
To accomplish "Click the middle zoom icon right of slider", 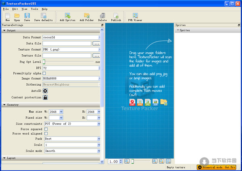I will tap(161, 161).
